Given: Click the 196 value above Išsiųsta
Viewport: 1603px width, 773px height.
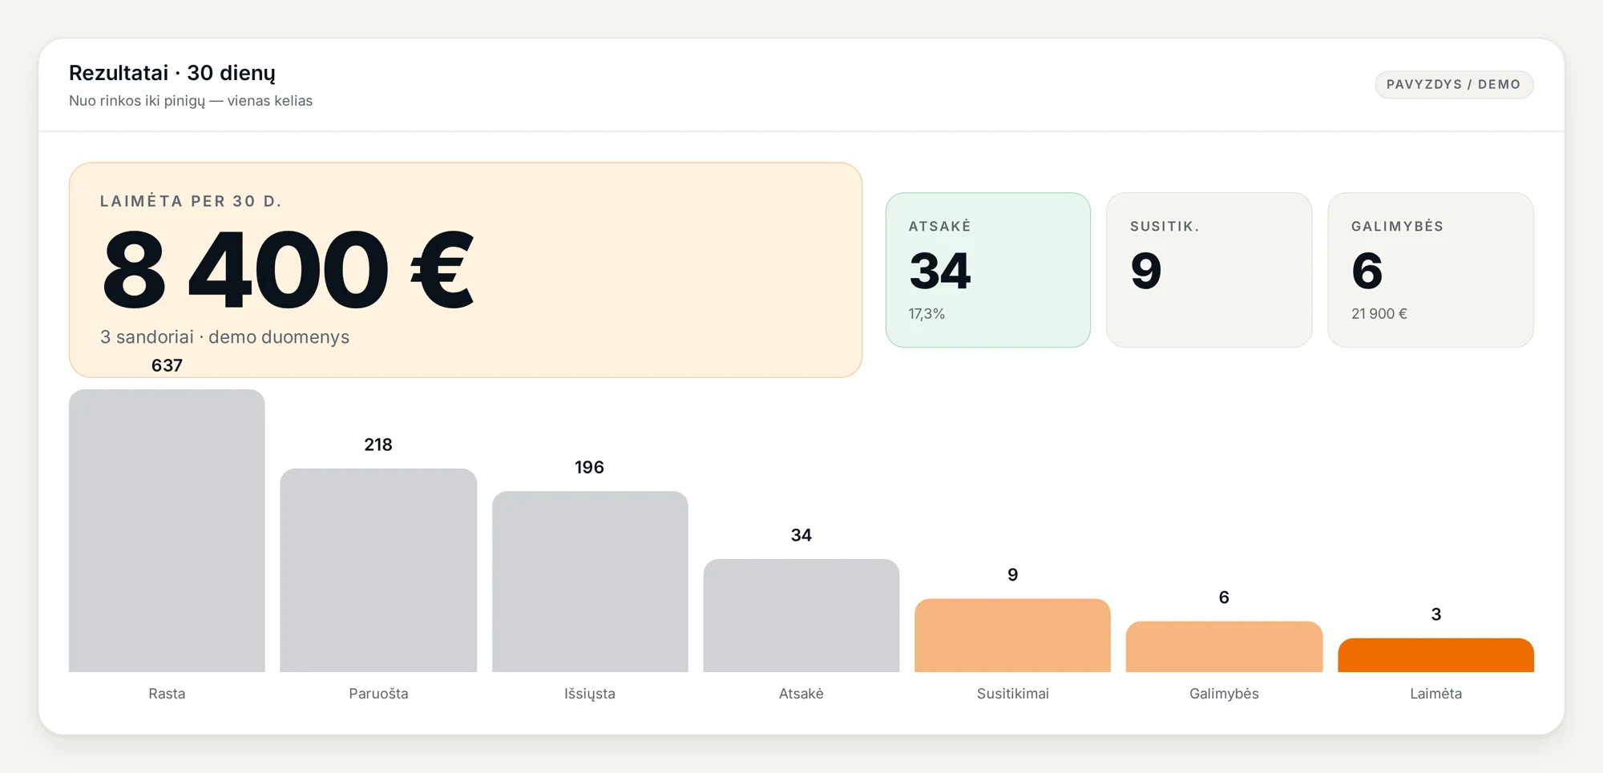Looking at the screenshot, I should tap(589, 467).
